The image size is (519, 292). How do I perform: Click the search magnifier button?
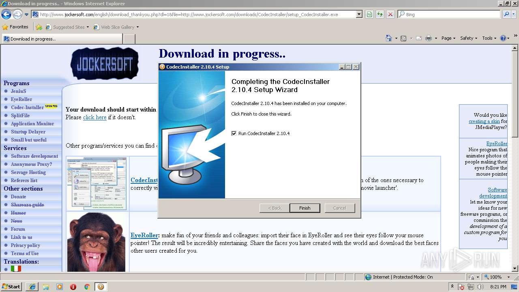pyautogui.click(x=506, y=14)
